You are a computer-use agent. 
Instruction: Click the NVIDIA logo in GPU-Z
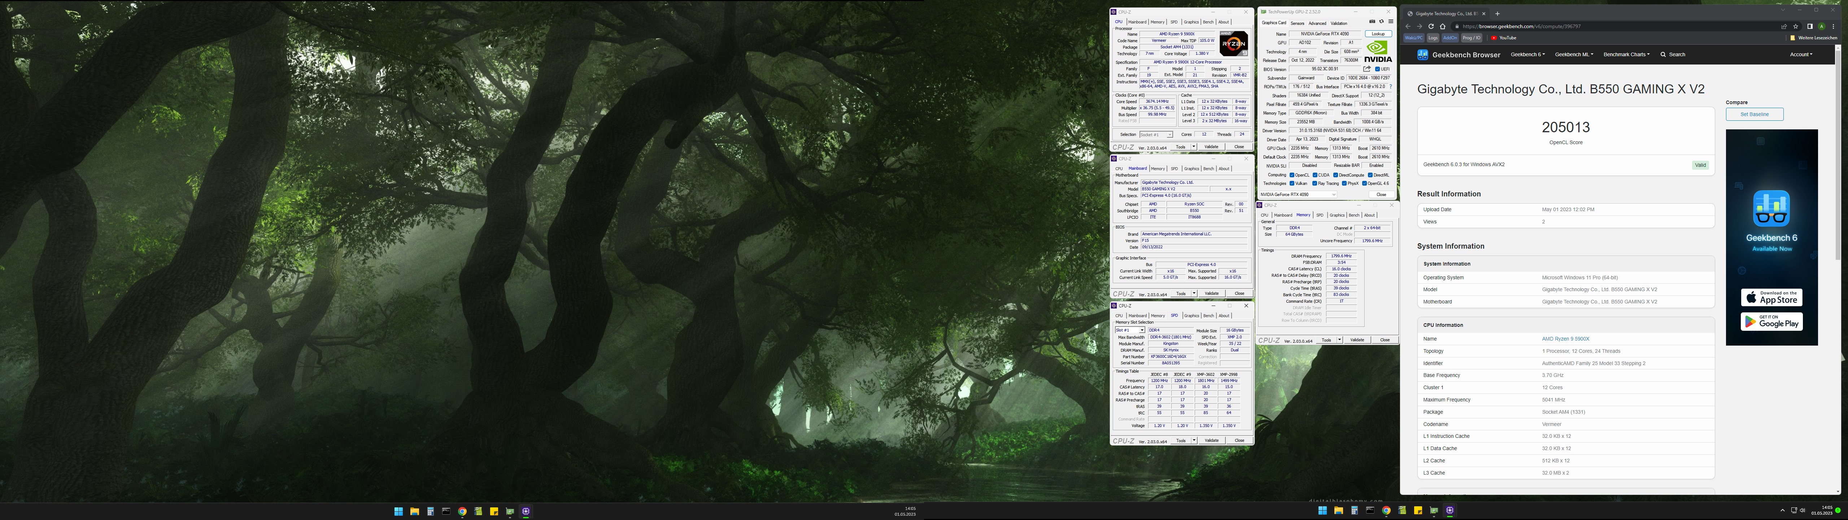point(1377,52)
